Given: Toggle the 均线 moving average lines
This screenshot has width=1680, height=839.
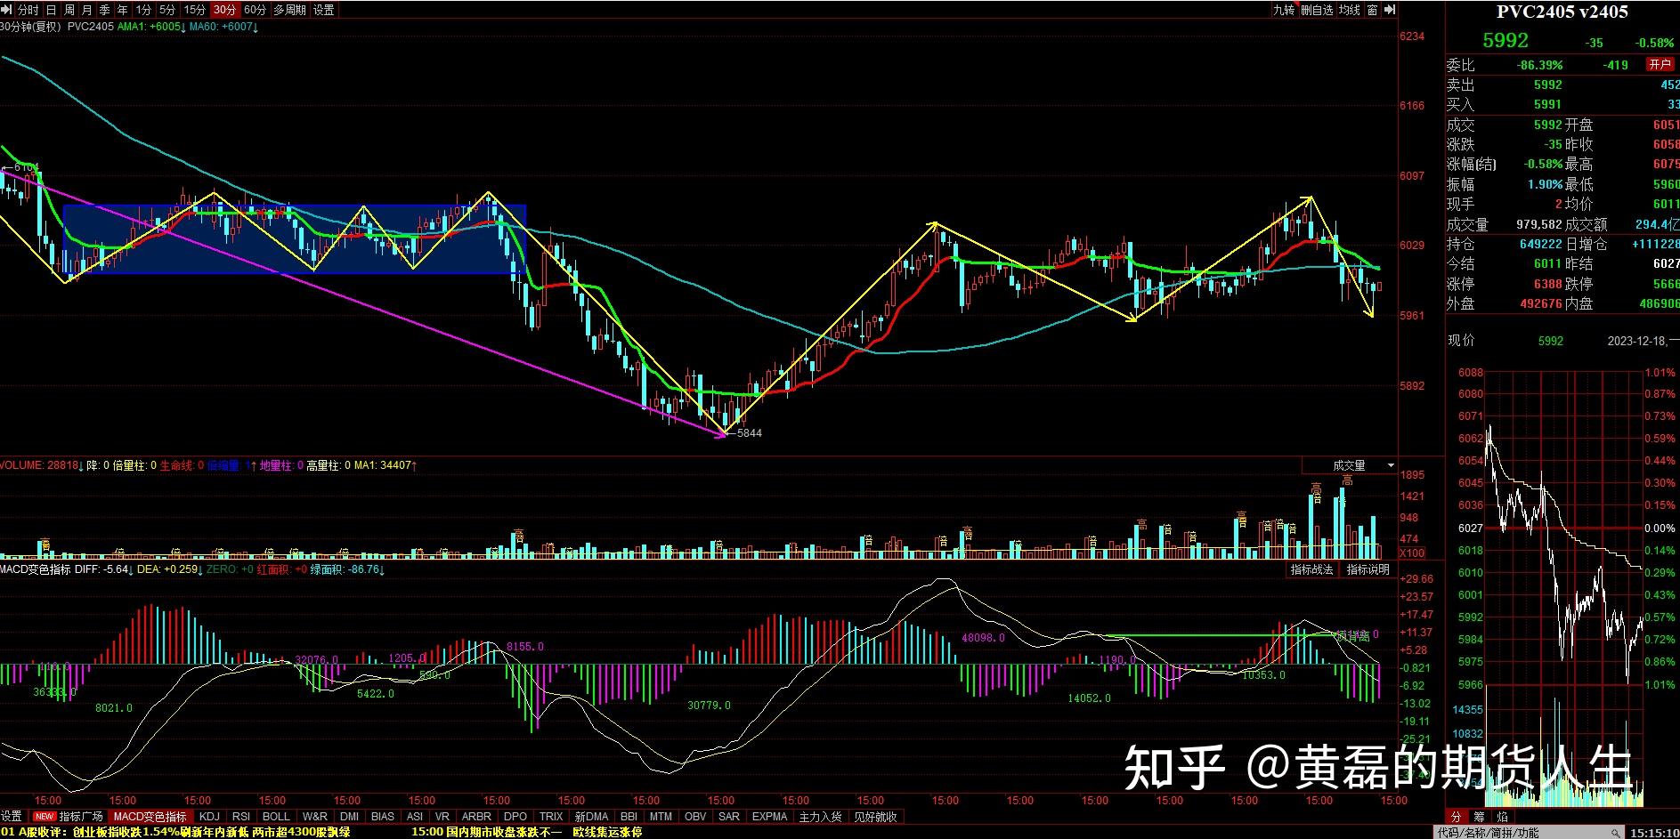Looking at the screenshot, I should (1350, 10).
